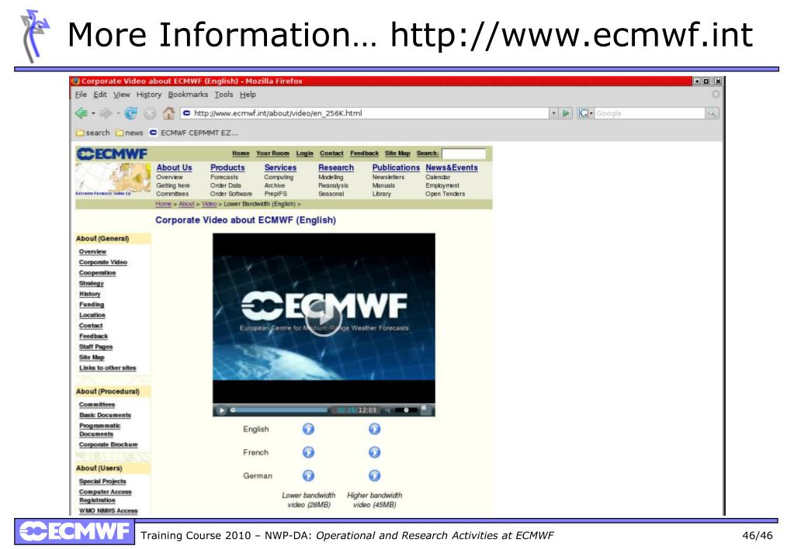The height and width of the screenshot is (549, 794).
Task: Select German lower bandwidth video icon
Action: [x=308, y=475]
